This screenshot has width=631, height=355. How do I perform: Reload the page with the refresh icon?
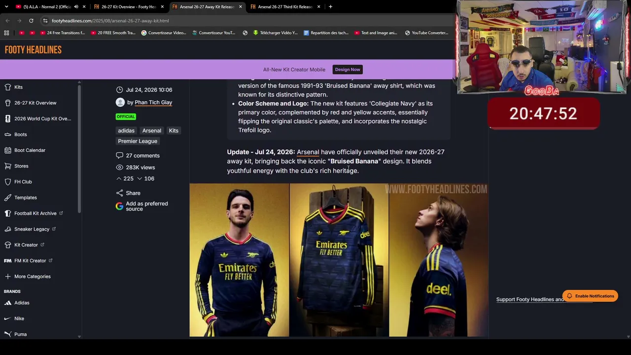click(x=31, y=21)
